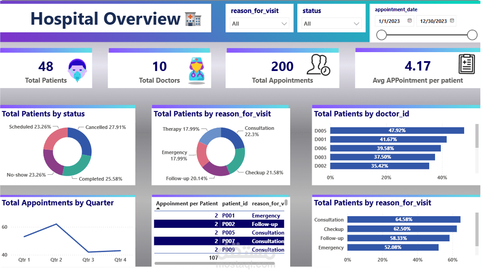Select the D001 bar showing 41.67%
The width and height of the screenshot is (492, 275).
tap(388, 139)
